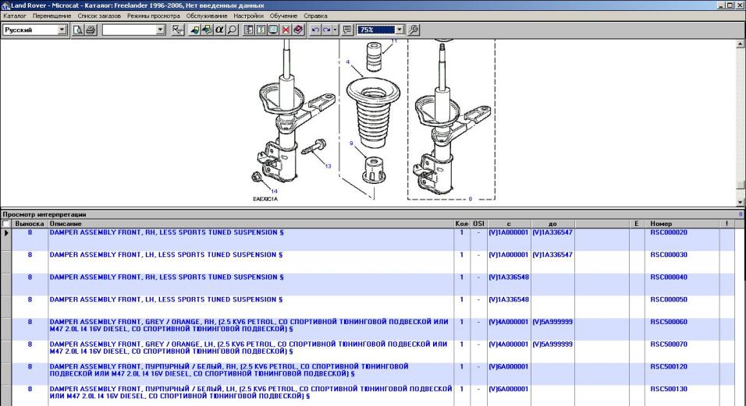746x406 pixels.
Task: Click the second stacked arrow catalog icon
Action: 207,30
